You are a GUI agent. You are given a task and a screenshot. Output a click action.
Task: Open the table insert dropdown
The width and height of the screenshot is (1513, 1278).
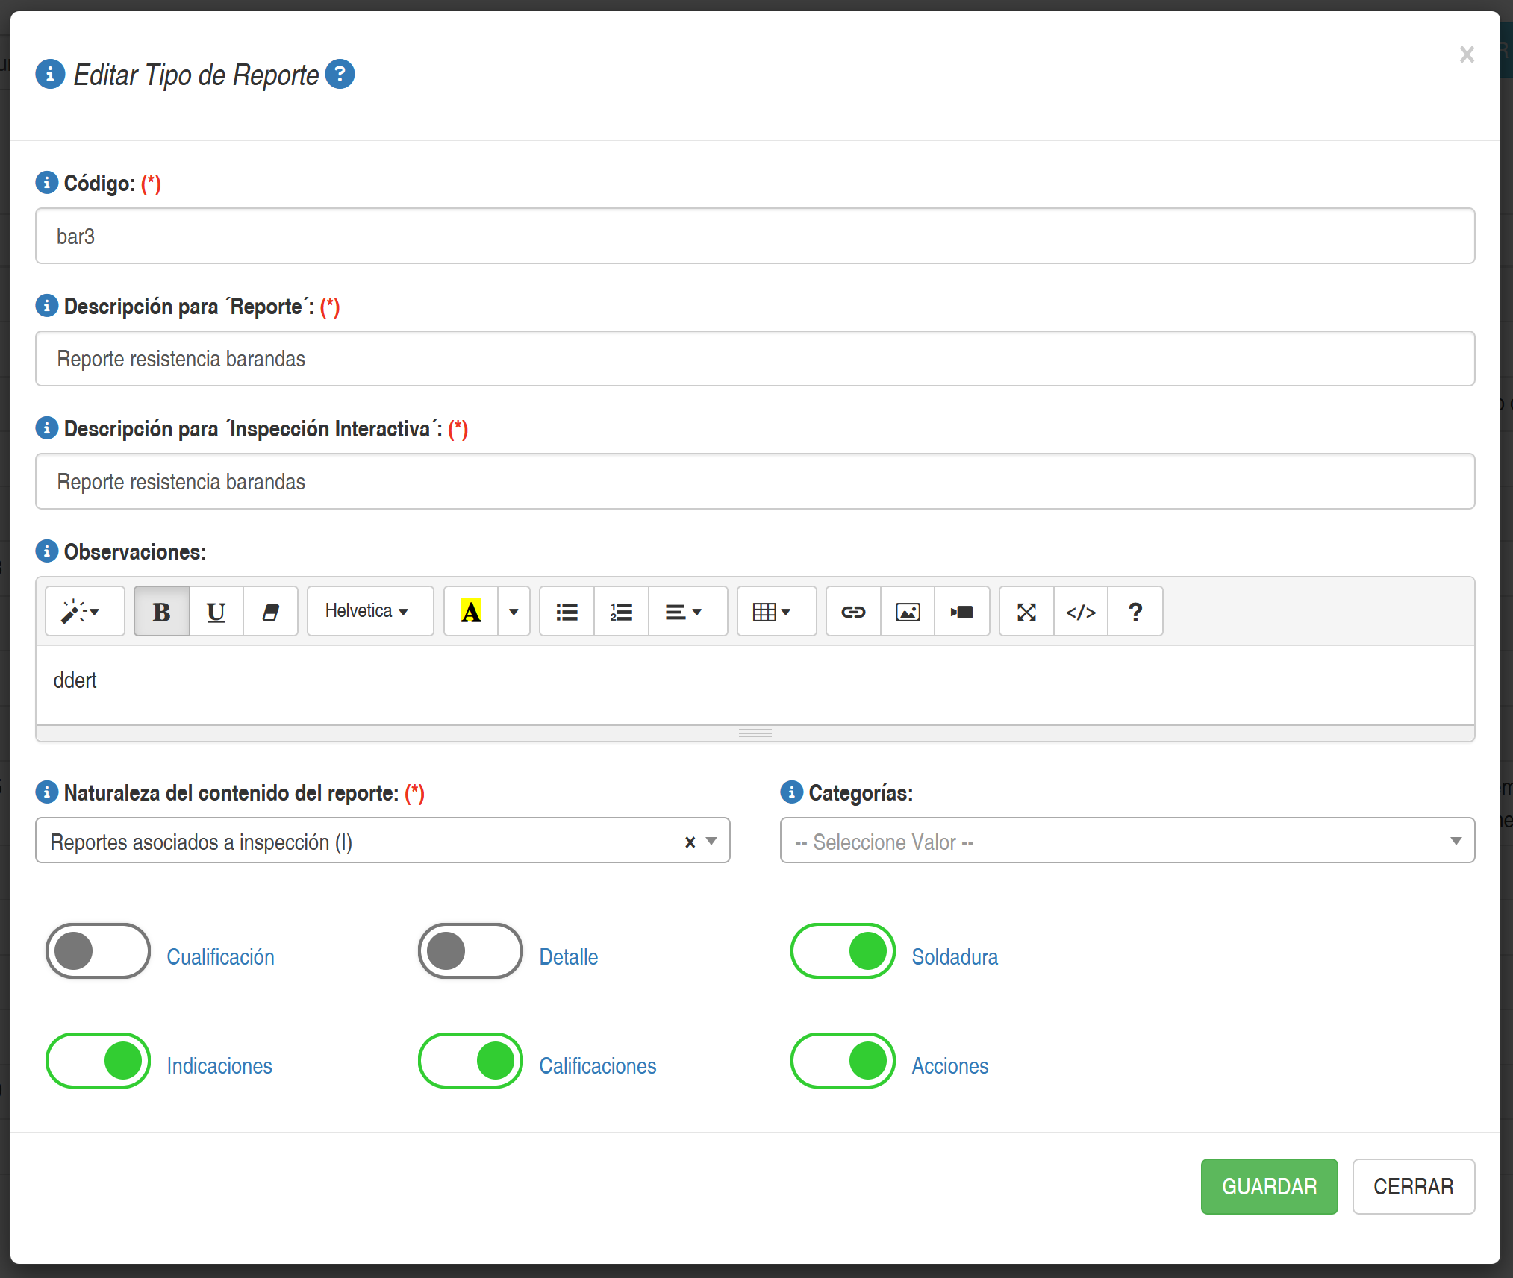(776, 612)
